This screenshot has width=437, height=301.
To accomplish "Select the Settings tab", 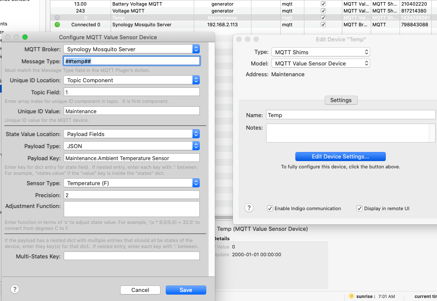I will pyautogui.click(x=341, y=100).
